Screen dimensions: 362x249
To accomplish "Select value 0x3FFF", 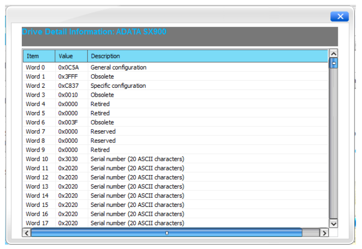I will (68, 76).
